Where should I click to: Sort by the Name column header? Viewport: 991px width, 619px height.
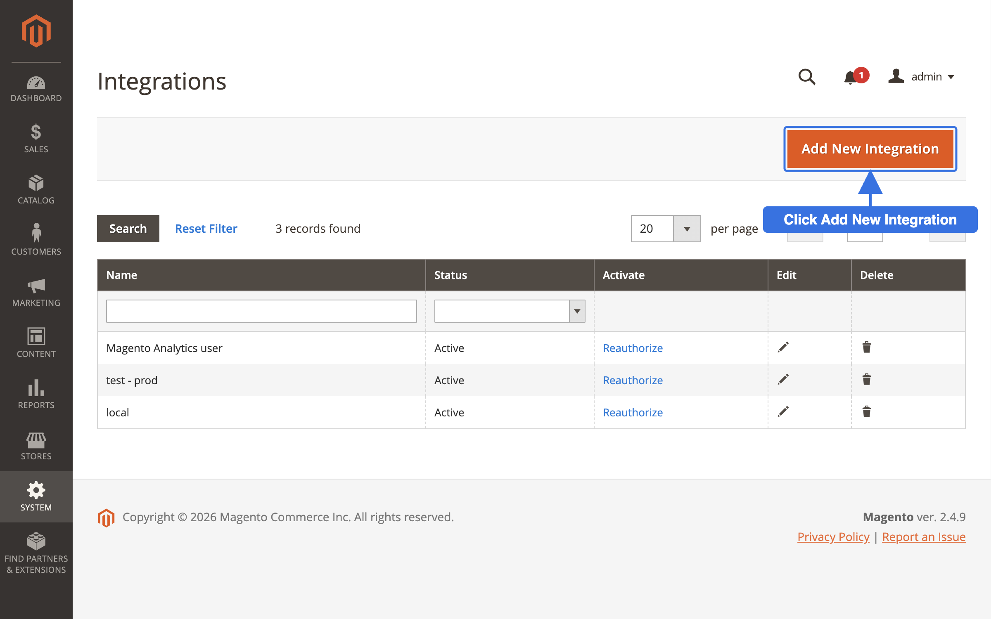[261, 275]
